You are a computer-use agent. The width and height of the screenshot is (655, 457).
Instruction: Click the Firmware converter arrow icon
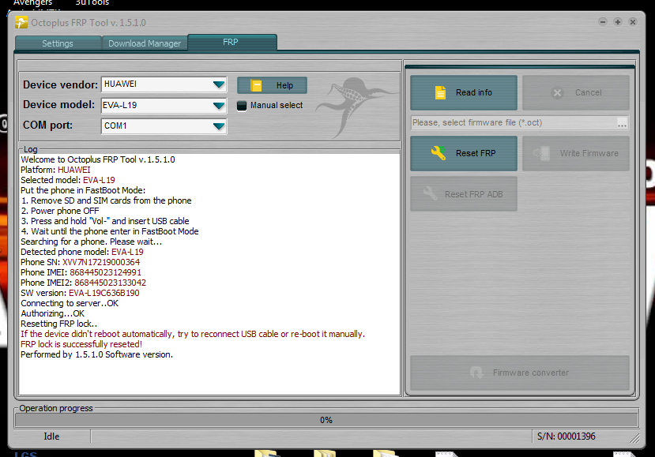point(476,373)
